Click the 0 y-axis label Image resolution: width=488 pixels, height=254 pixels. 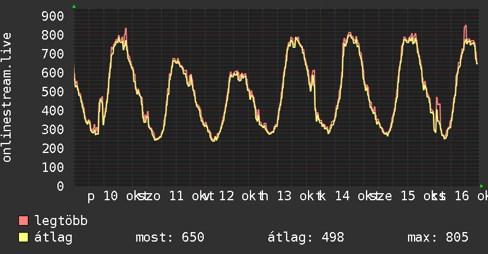click(60, 186)
